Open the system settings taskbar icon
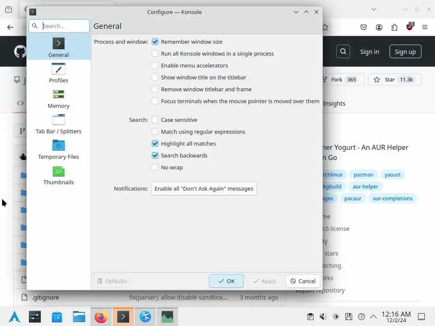The width and height of the screenshot is (435, 326). pos(35,317)
